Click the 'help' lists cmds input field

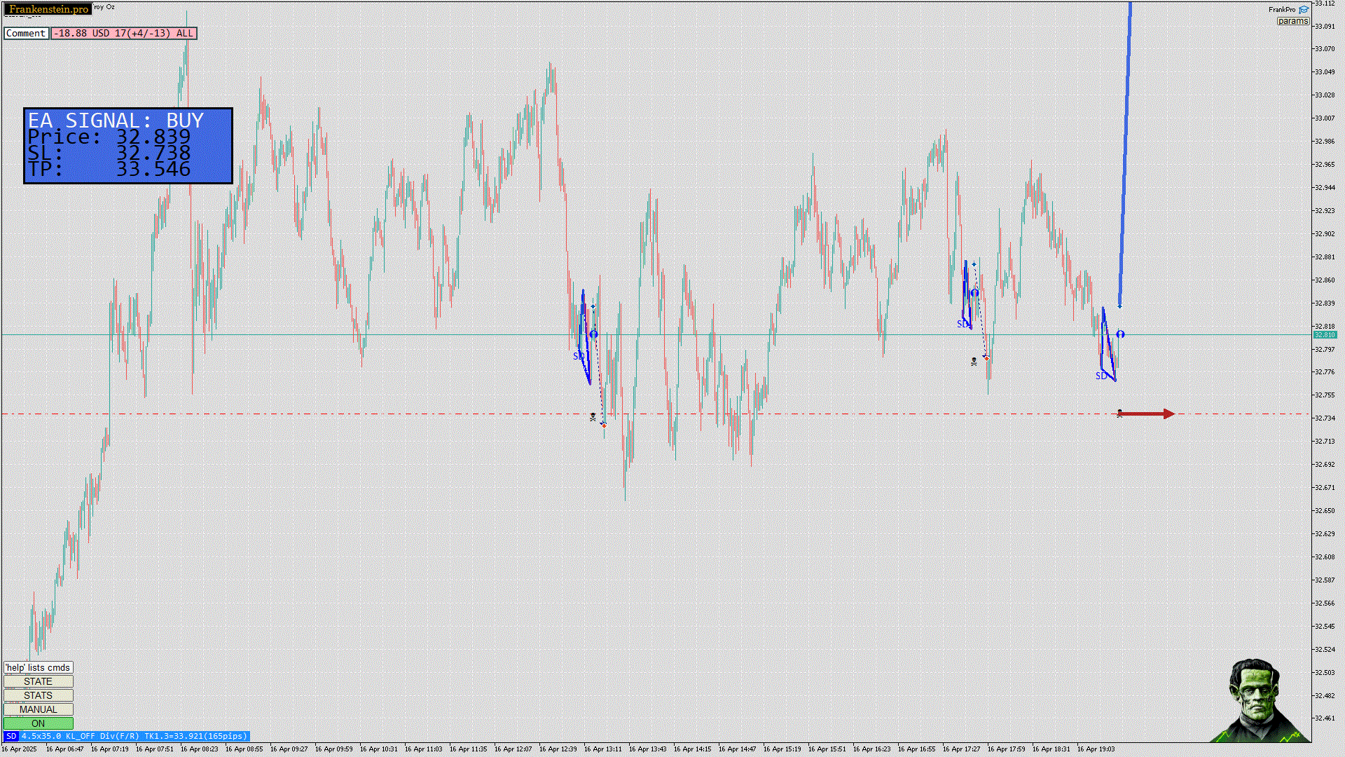click(x=38, y=667)
